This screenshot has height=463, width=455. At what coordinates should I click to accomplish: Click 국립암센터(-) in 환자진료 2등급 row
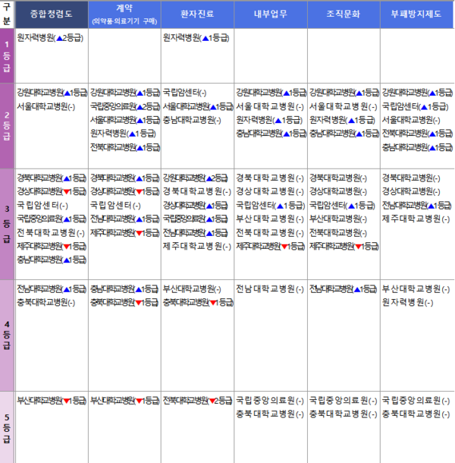tap(185, 93)
